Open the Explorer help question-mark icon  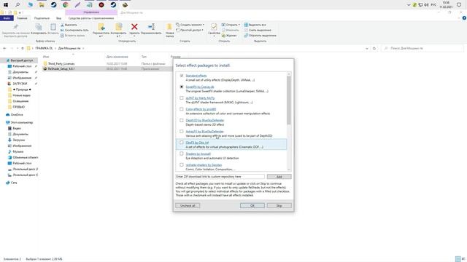[464, 18]
